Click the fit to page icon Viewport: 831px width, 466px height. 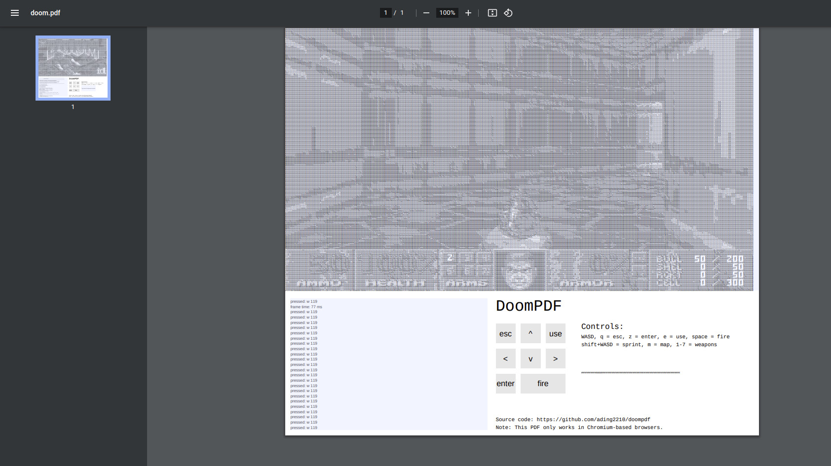click(x=492, y=13)
